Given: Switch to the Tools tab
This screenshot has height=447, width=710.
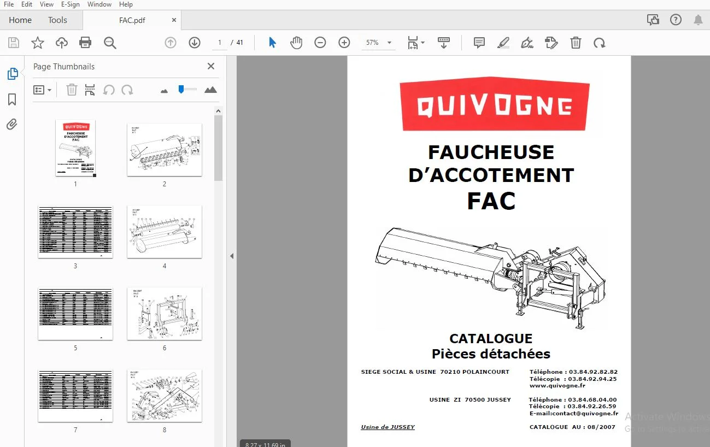Looking at the screenshot, I should (57, 20).
